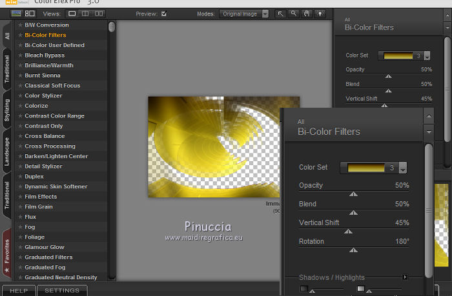The image size is (452, 296).
Task: Click the Rotation slider handle
Action: pos(353,250)
